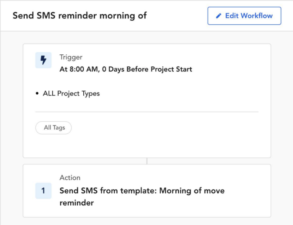293x225 pixels.
Task: Click the connector line between trigger and action
Action: point(147,161)
